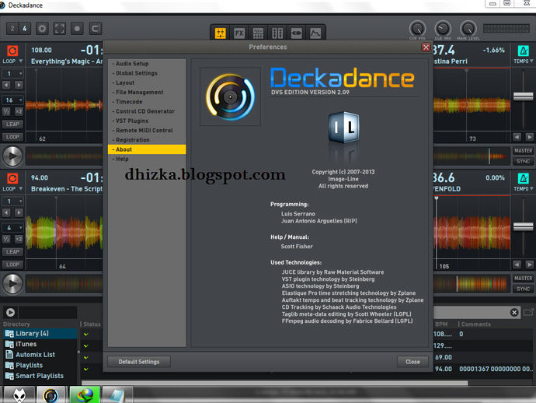Screen dimensions: 536x403
Task: Open the loop/relooper panel tab icon
Action: tap(297, 33)
